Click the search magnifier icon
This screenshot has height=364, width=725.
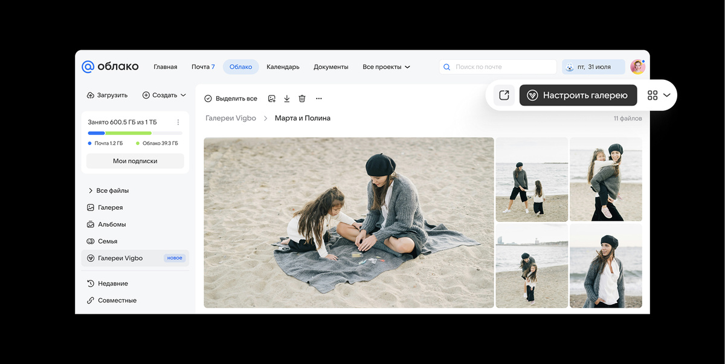tap(447, 67)
